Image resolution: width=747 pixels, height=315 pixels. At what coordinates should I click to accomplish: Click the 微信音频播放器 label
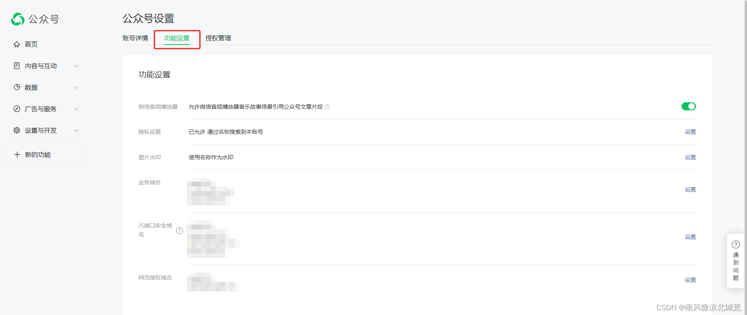[158, 107]
